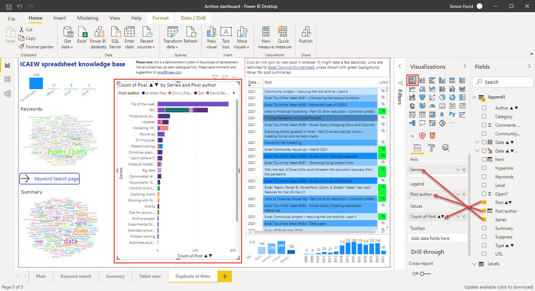Viewport: 535px width, 291px height.
Task: Select the pie chart visual icon
Action: [x=442, y=97]
